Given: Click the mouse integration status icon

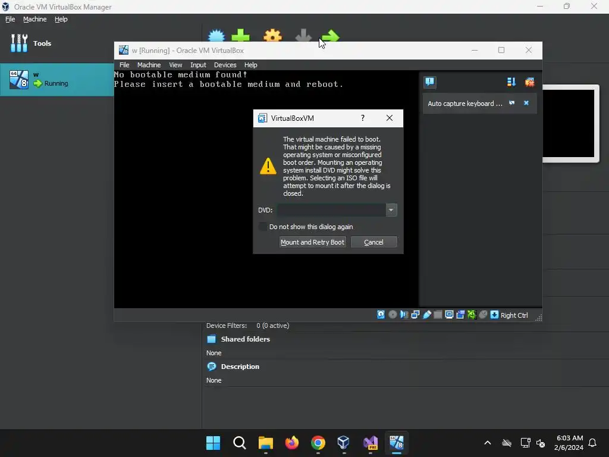Looking at the screenshot, I should (483, 315).
